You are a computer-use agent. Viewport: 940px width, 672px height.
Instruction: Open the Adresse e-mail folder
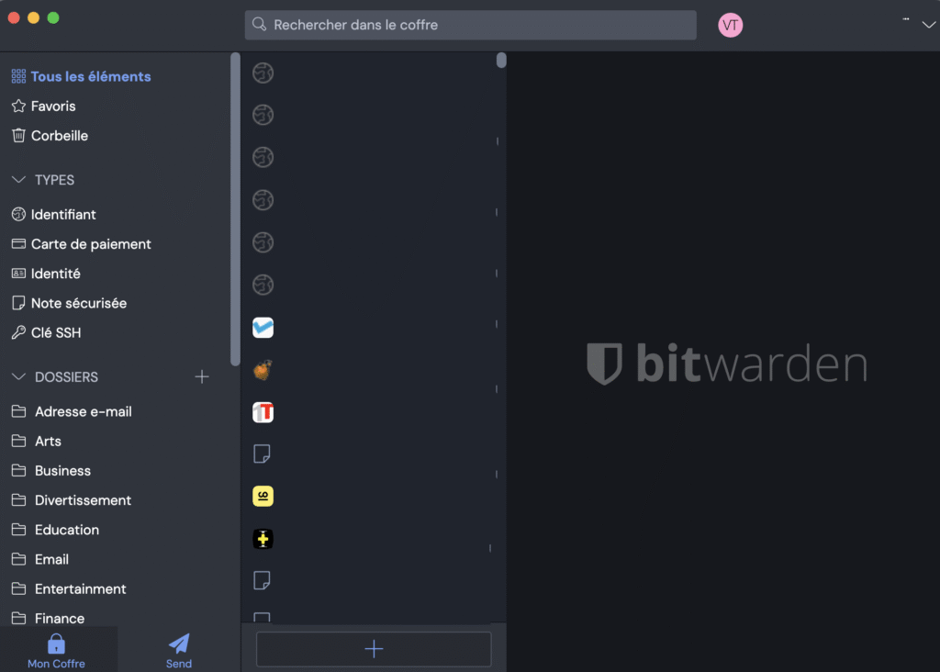coord(72,411)
